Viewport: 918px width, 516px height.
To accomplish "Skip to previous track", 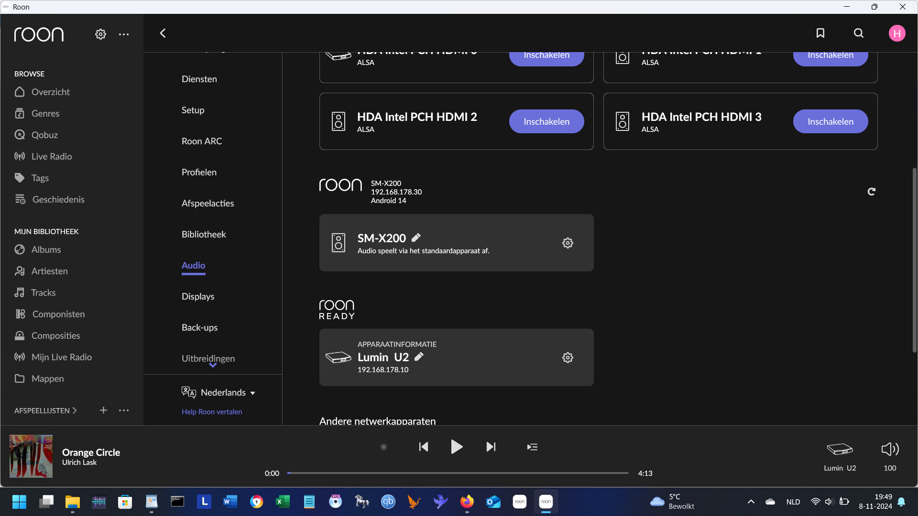I will (x=423, y=447).
